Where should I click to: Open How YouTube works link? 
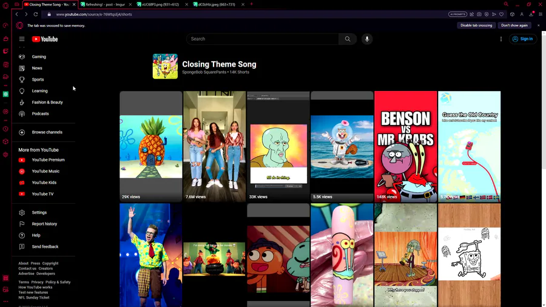tap(35, 287)
